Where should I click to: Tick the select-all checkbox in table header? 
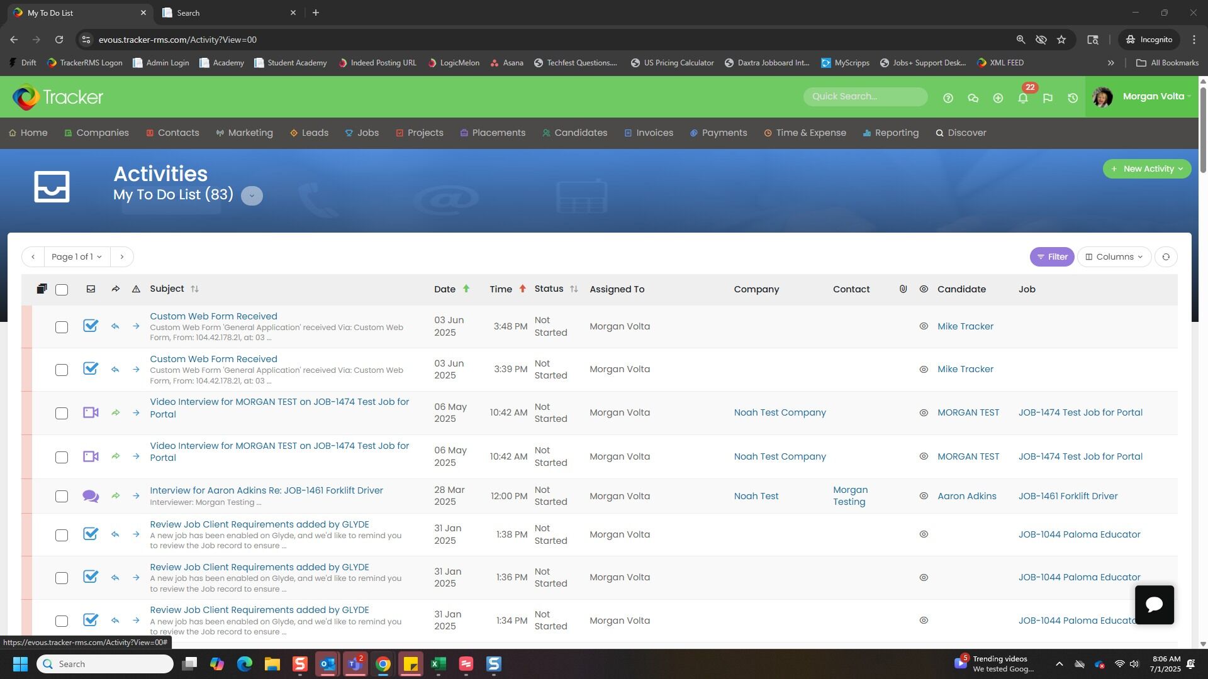coord(62,290)
